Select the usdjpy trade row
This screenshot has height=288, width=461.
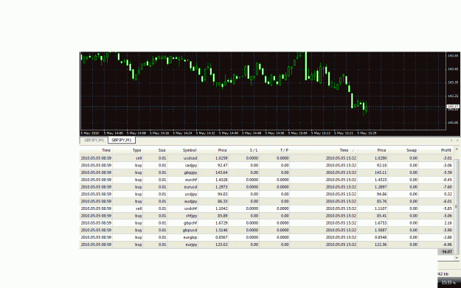tap(266, 194)
